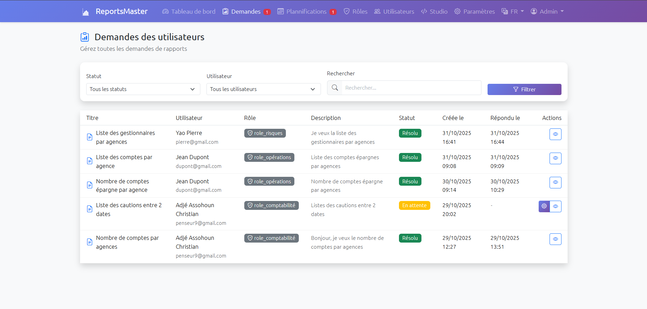Show details for 'Liste des cautions' request
Screen dimensions: 647x309
pos(555,206)
